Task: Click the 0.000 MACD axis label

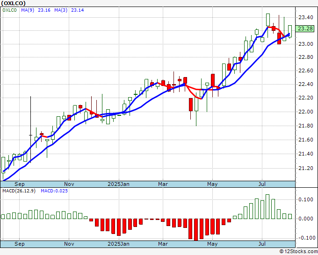Action: click(x=306, y=219)
